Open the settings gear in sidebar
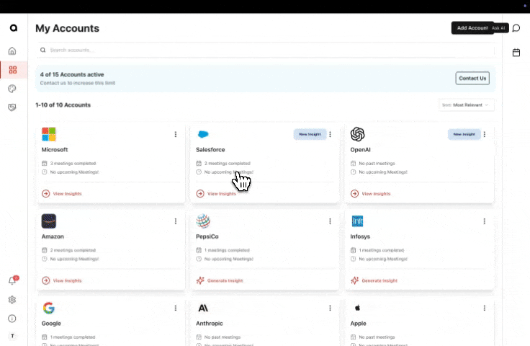This screenshot has height=346, width=530. 12,300
